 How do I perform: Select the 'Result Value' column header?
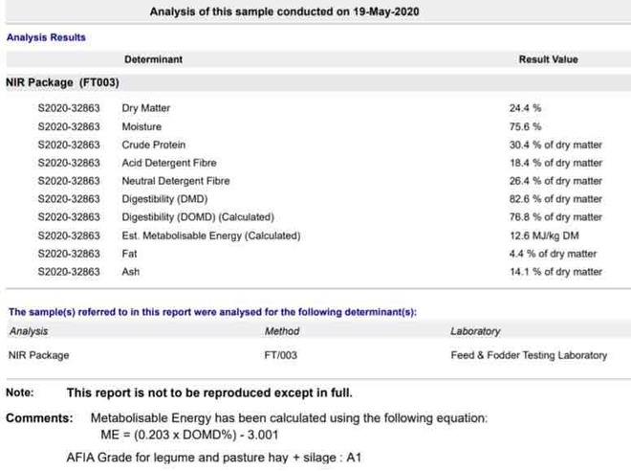(x=548, y=59)
